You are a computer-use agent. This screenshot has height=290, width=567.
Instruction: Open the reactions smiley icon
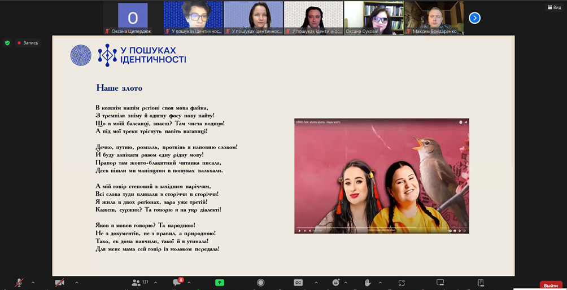point(336,283)
